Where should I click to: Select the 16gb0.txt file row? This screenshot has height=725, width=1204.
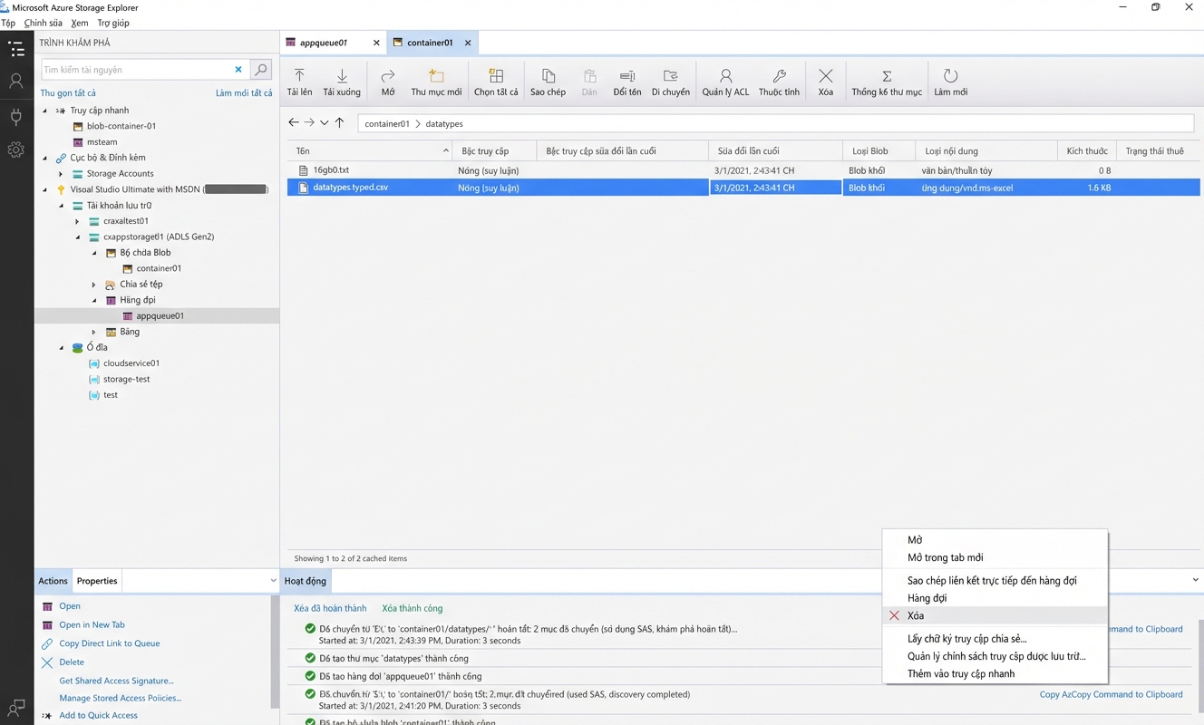(x=743, y=170)
